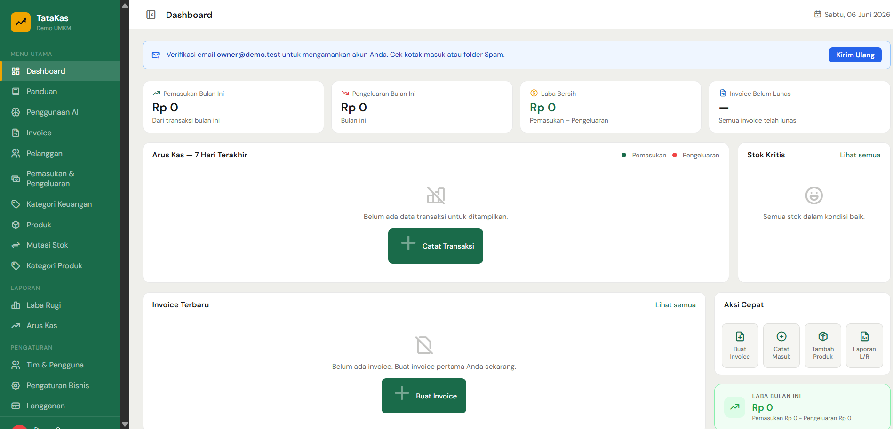893x429 pixels.
Task: Click the Dashboard grid icon in sidebar
Action: click(x=16, y=71)
